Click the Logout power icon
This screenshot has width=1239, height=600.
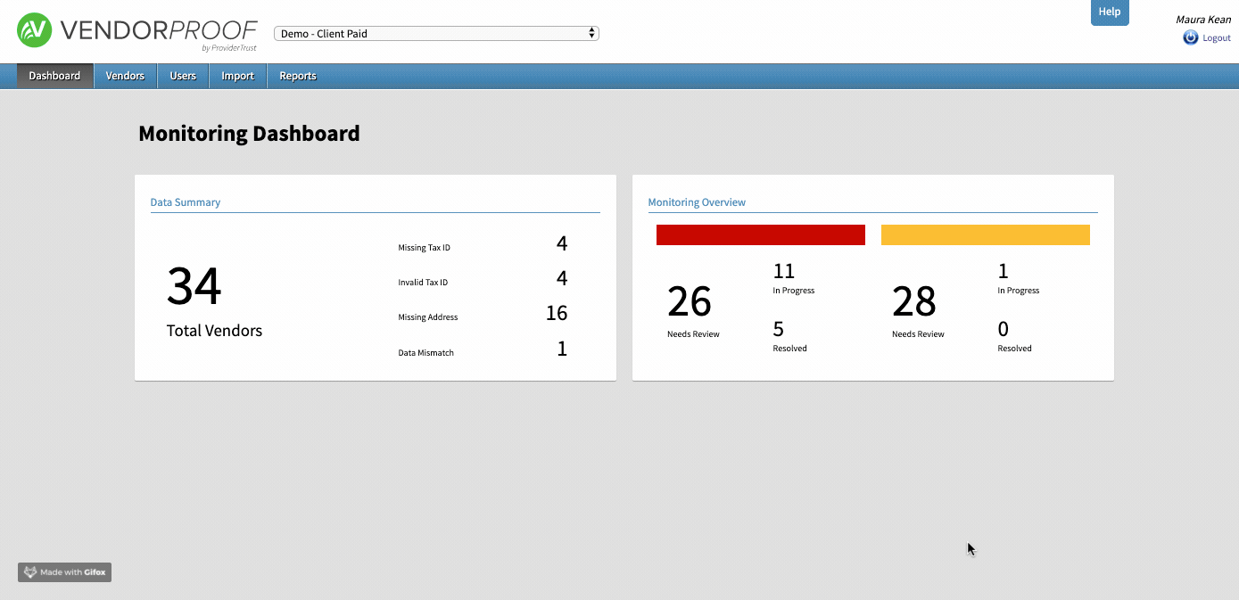pos(1190,37)
